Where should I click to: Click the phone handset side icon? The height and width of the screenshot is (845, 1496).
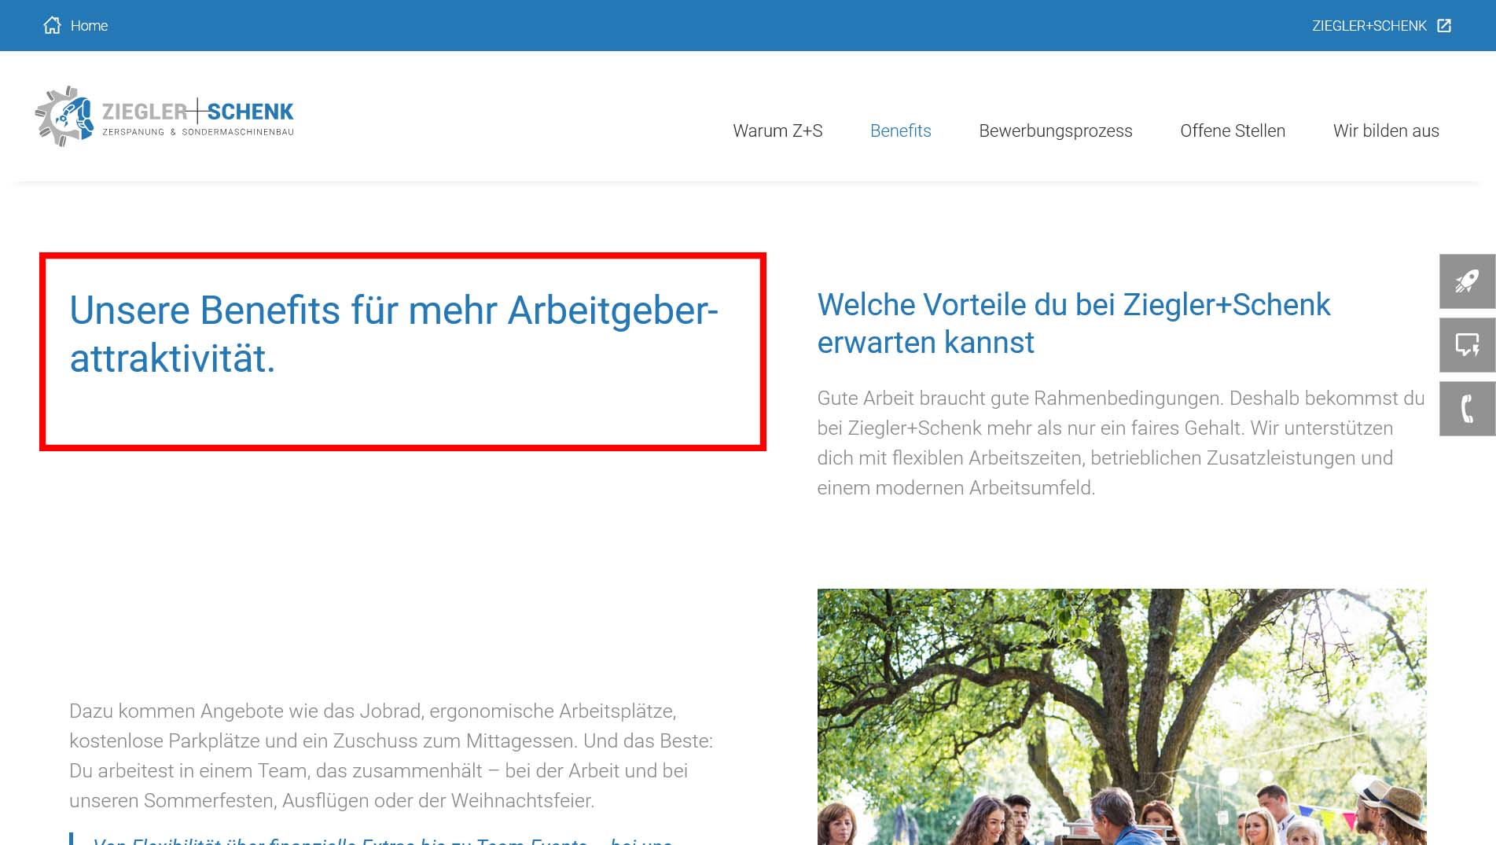pos(1467,409)
